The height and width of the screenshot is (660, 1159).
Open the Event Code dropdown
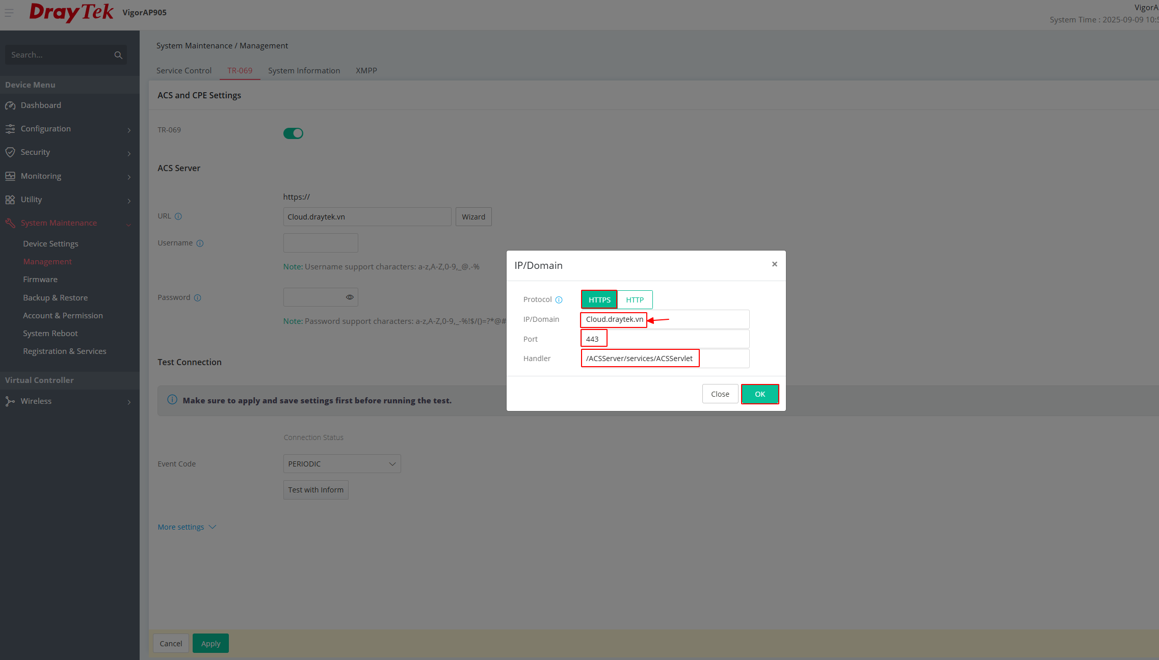click(341, 463)
